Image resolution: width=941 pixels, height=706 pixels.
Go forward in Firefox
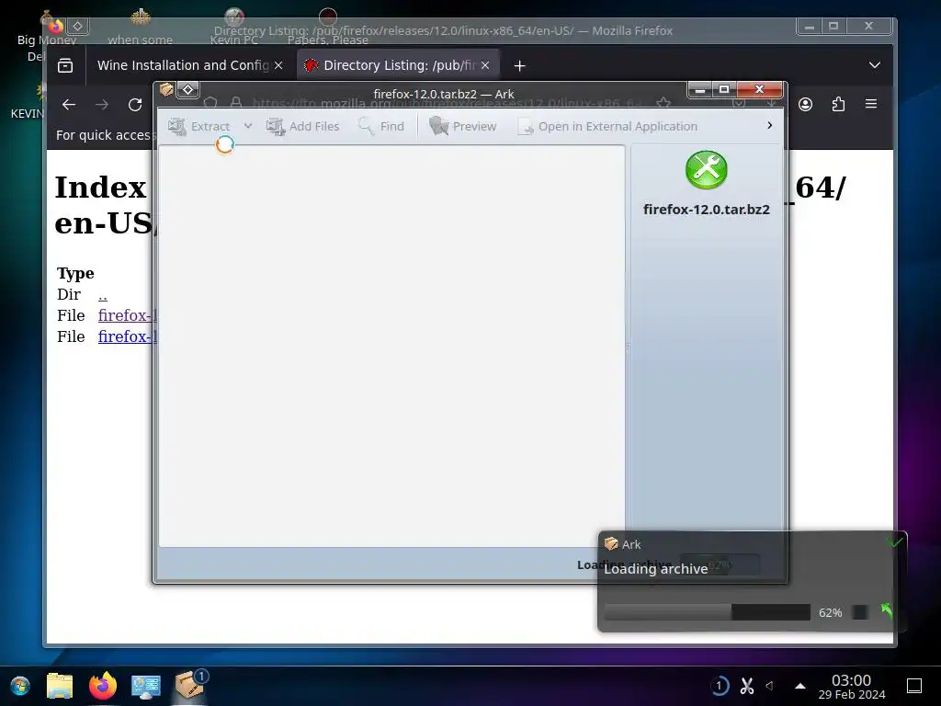[102, 105]
